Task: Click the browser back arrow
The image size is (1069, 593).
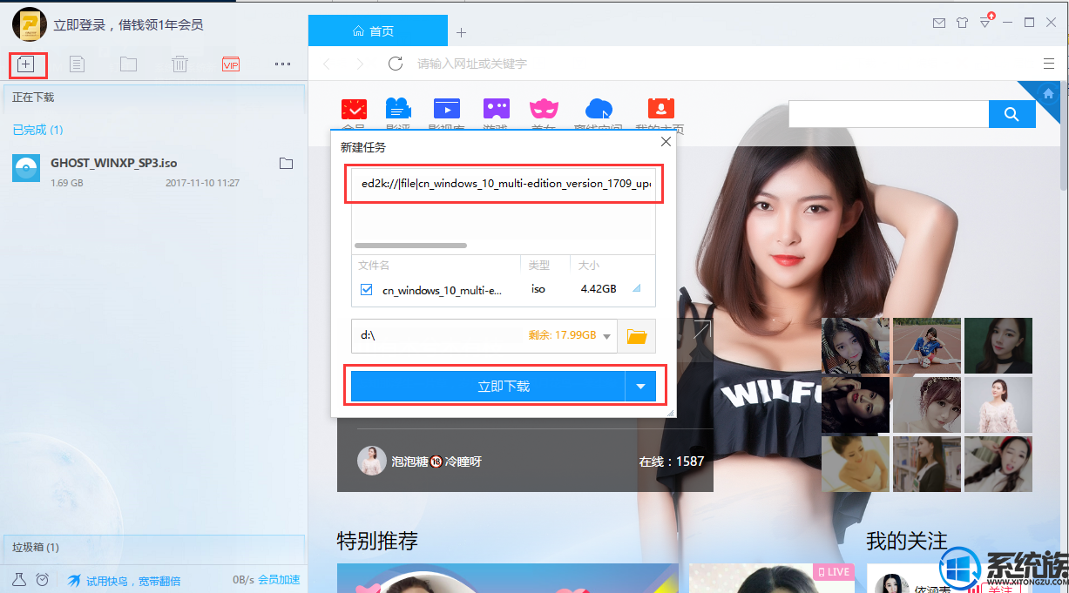Action: (327, 64)
